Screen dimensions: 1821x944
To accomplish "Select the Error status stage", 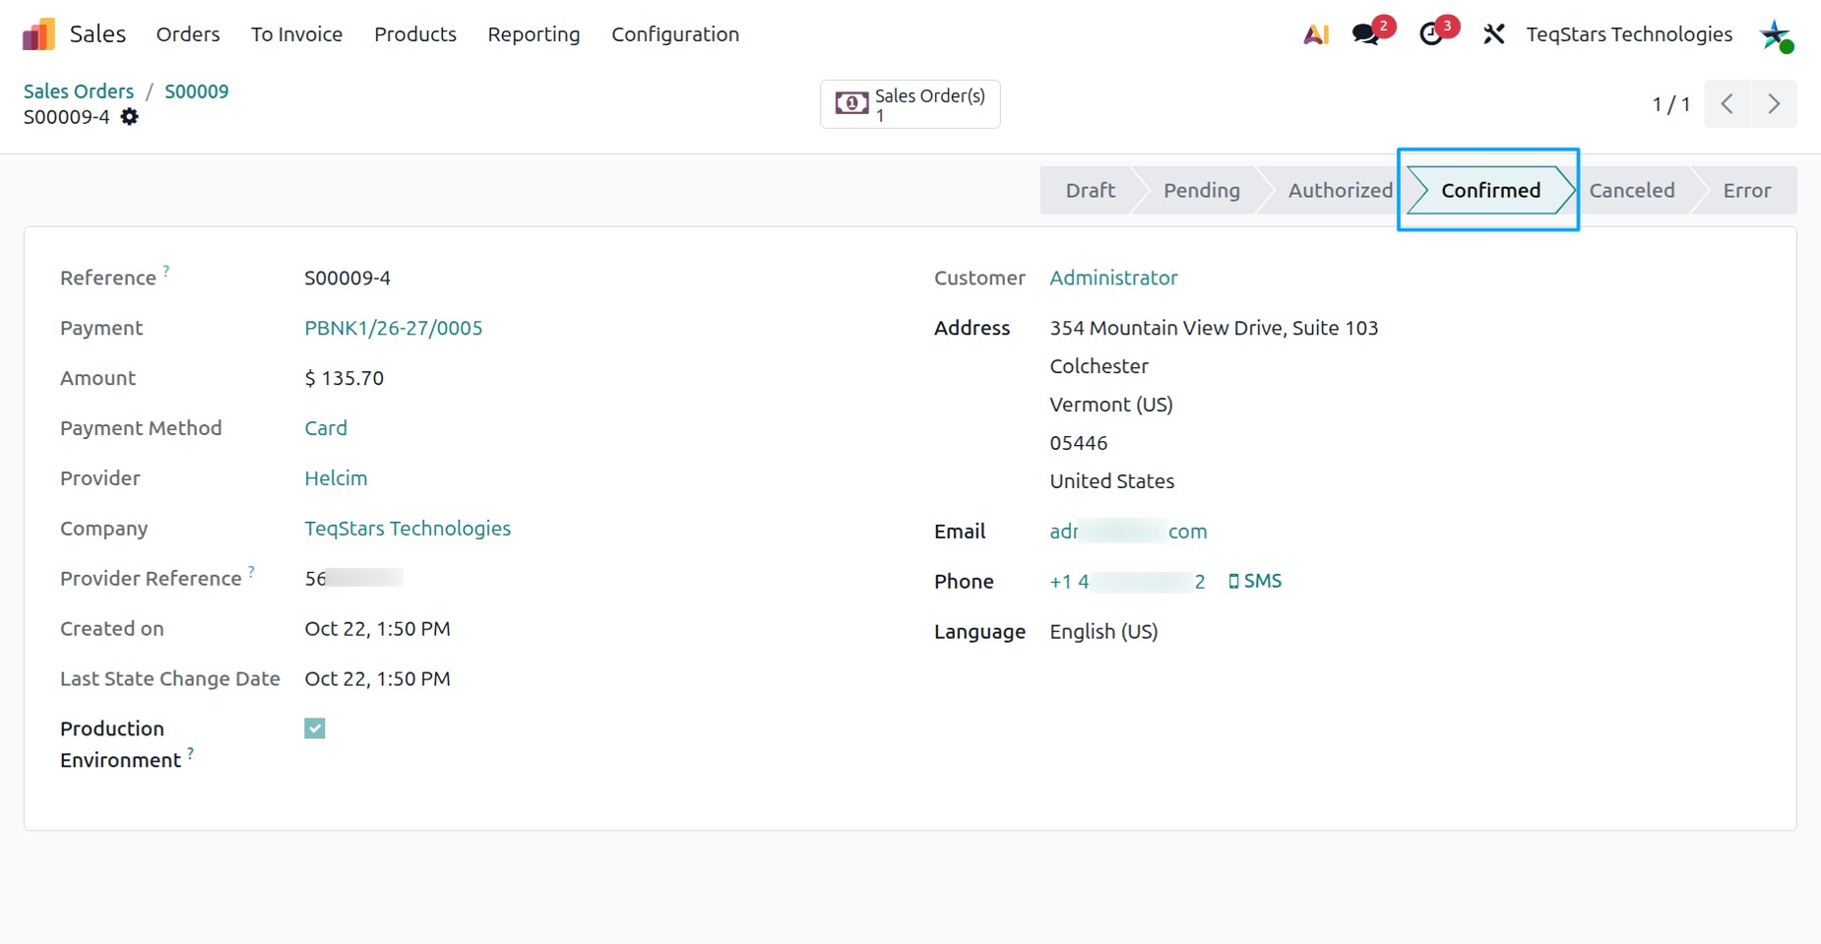I will click(1746, 190).
